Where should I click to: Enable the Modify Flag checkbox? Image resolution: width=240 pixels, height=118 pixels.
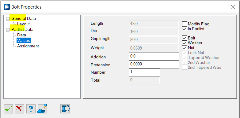click(185, 24)
